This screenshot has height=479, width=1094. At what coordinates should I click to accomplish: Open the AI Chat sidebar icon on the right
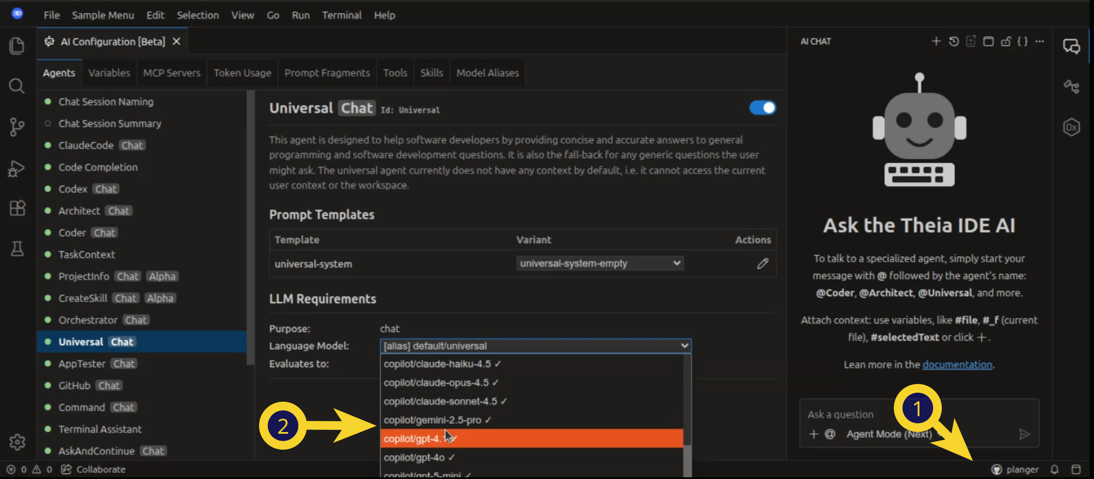coord(1072,46)
